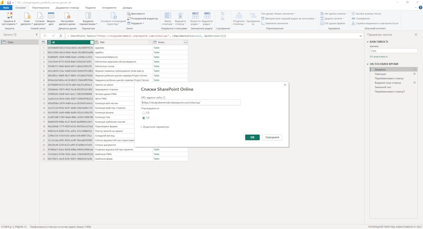
Task: Click Видалити стовпці icon
Action: 180,16
